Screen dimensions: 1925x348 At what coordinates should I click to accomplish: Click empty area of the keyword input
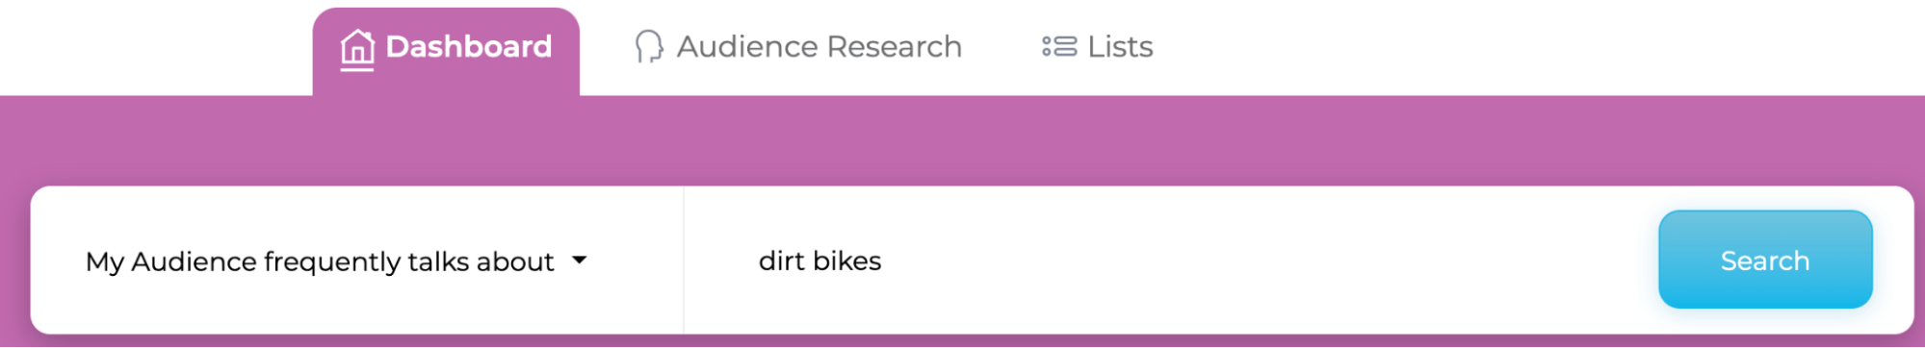click(1252, 261)
